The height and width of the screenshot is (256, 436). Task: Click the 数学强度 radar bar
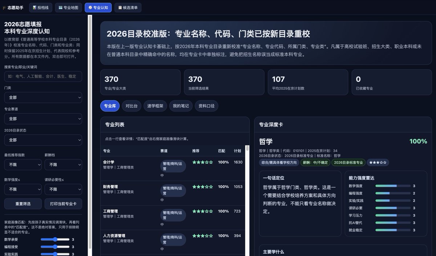(393, 186)
